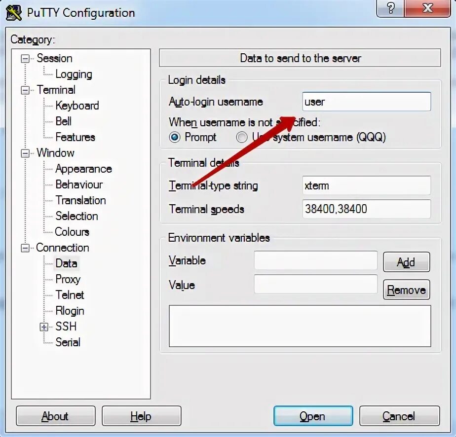
Task: Click the Terminal speeds field
Action: point(366,209)
